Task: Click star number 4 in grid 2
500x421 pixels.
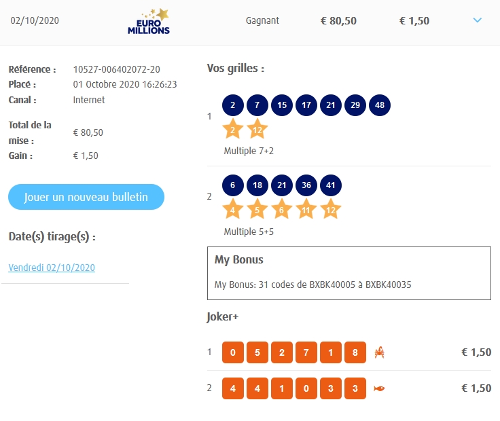Action: (x=233, y=209)
